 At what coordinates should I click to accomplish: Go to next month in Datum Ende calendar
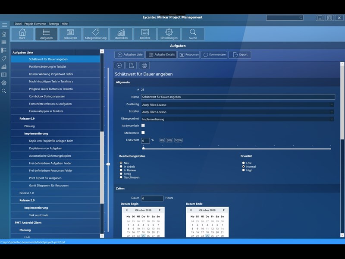pos(224,210)
